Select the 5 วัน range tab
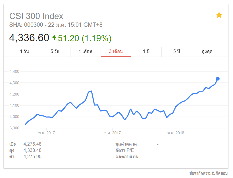 55,51
